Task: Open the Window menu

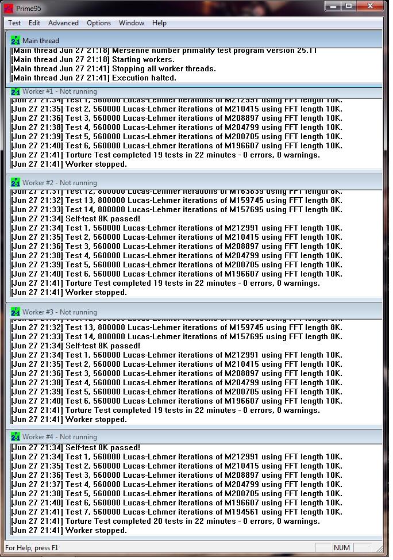Action: tap(132, 23)
